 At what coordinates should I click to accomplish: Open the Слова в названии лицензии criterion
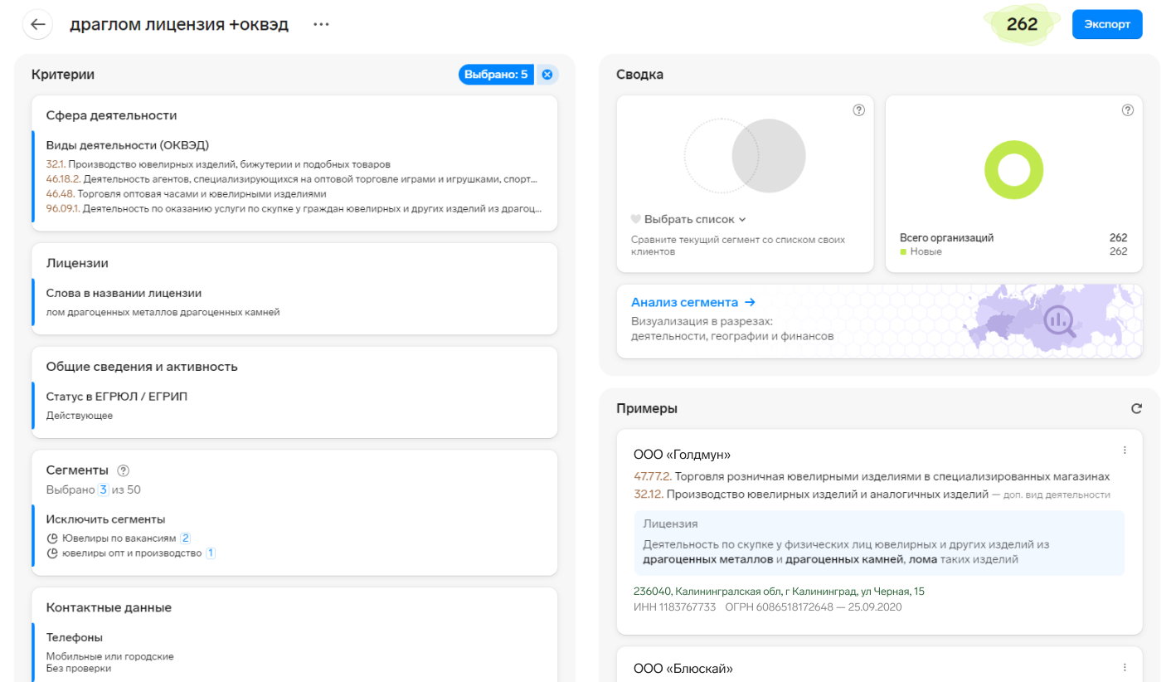point(124,293)
